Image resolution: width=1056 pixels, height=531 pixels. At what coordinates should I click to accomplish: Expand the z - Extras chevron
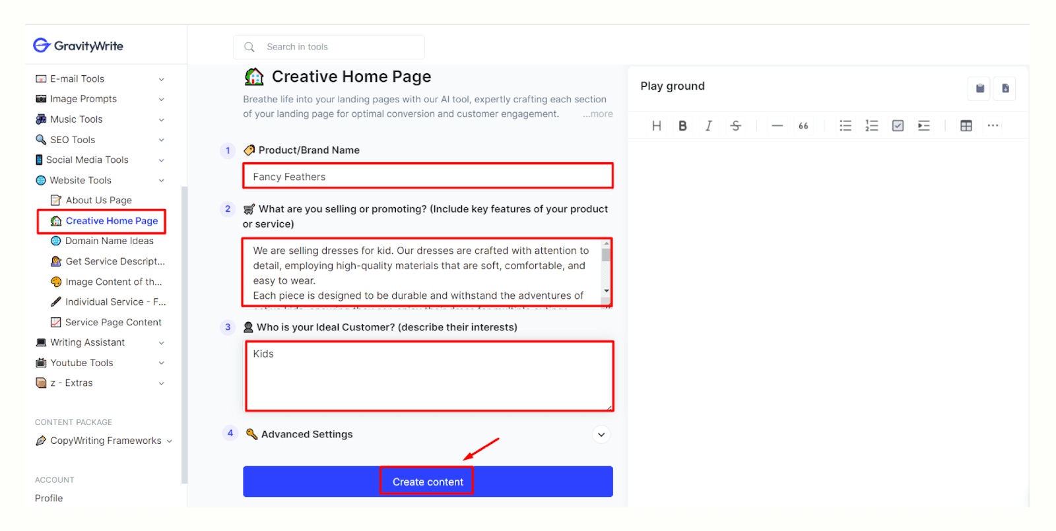coord(161,383)
